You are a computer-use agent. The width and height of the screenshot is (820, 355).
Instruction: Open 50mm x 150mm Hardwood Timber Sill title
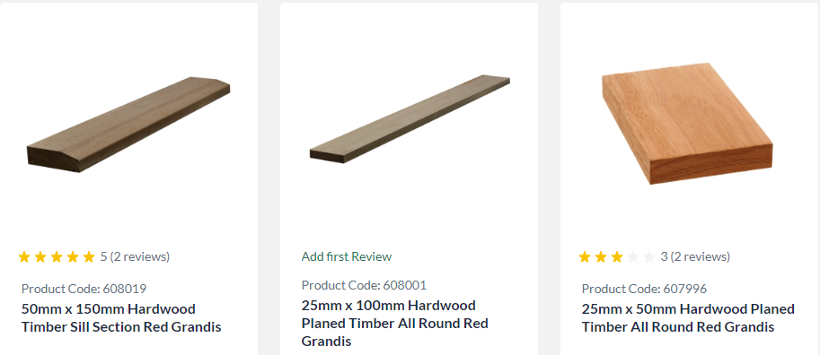click(x=121, y=318)
